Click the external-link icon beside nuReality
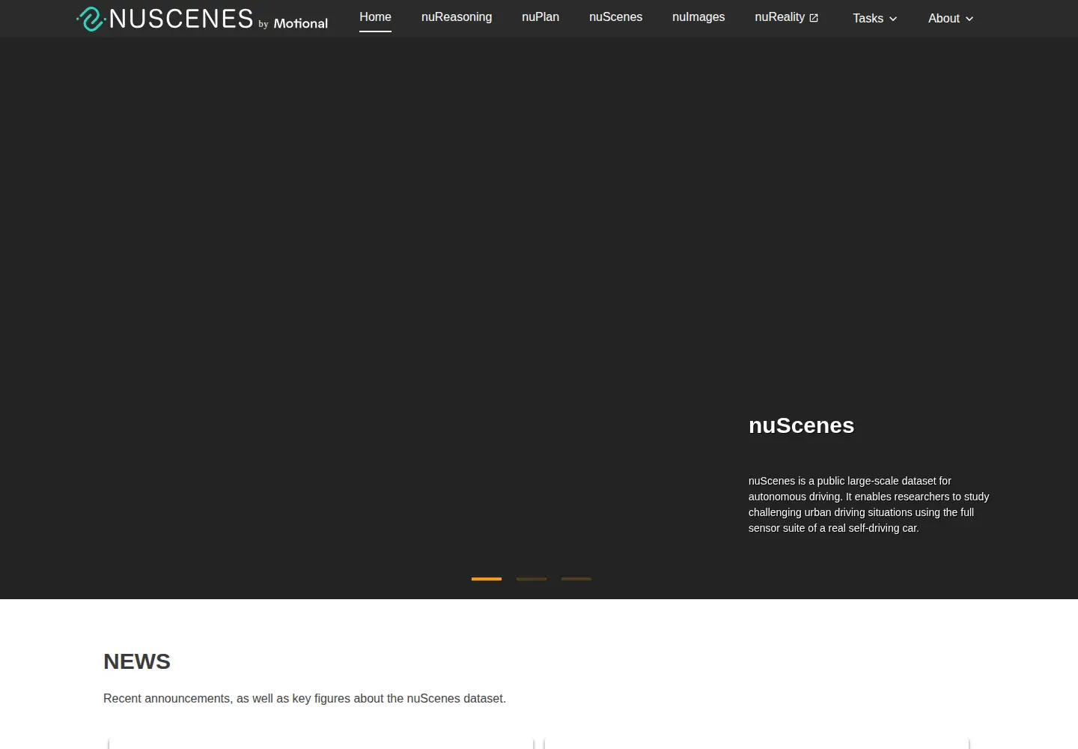The image size is (1078, 749). click(814, 18)
